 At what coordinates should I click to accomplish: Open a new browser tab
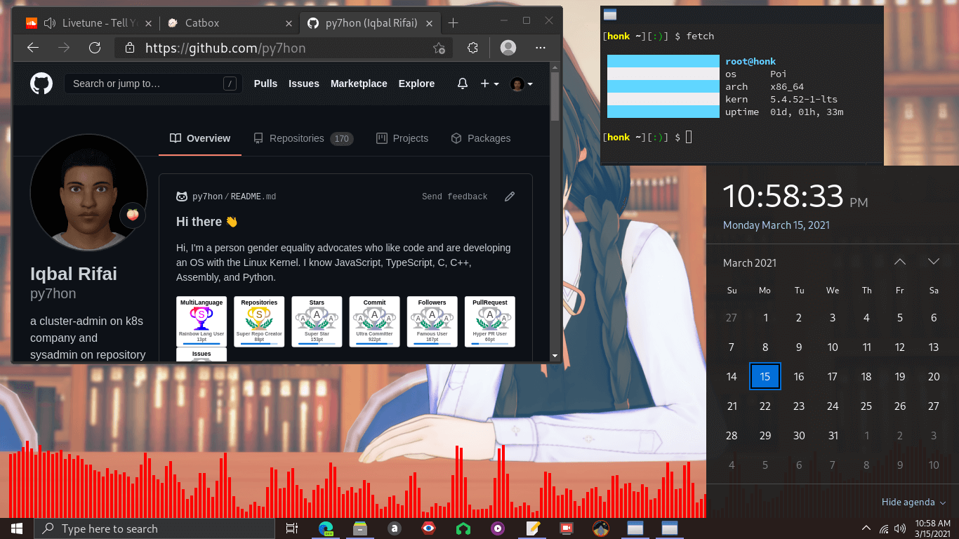point(453,23)
